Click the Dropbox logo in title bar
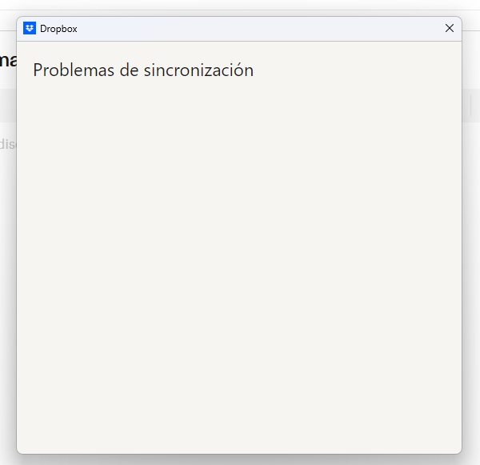This screenshot has height=465, width=480. [30, 29]
